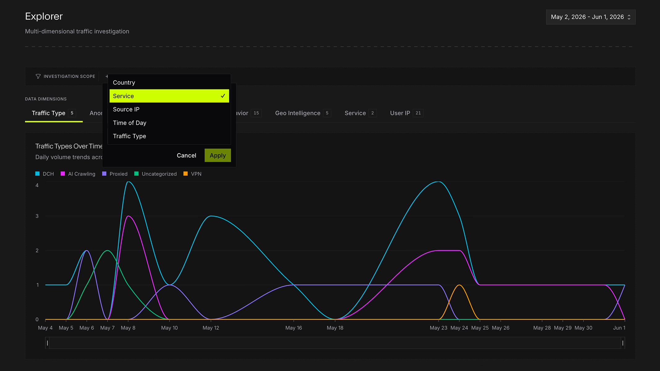
Task: Click the Uncategorized green legend swatch
Action: click(x=137, y=174)
